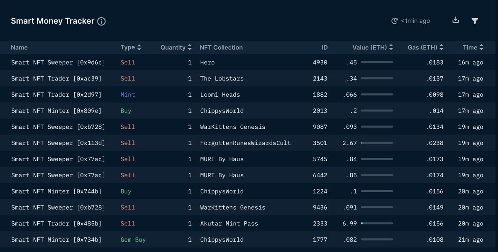
Task: Toggle sorting on the Name column header
Action: [x=19, y=47]
